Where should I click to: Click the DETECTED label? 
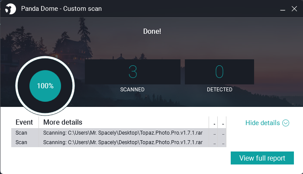(x=219, y=90)
